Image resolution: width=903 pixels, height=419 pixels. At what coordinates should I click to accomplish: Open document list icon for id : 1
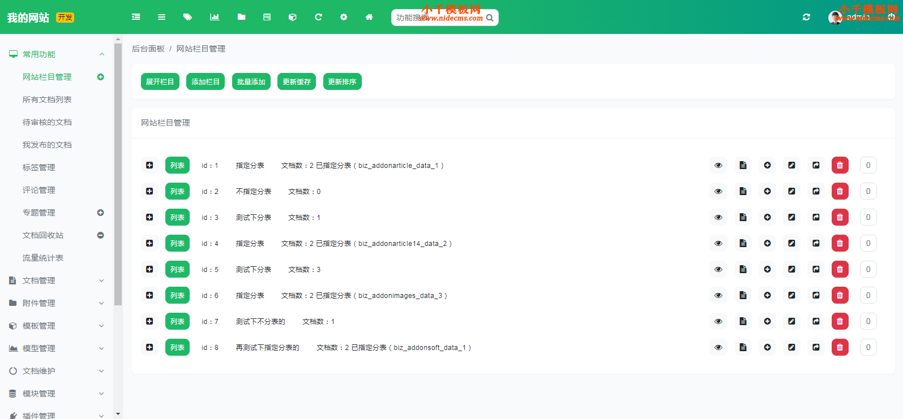pos(743,165)
